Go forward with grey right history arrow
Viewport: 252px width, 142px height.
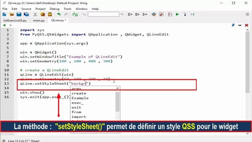tap(11, 25)
